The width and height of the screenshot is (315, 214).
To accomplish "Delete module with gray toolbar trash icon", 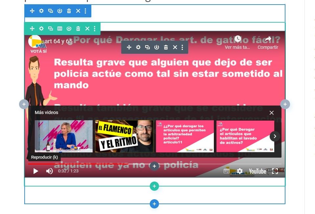I will 166,47.
